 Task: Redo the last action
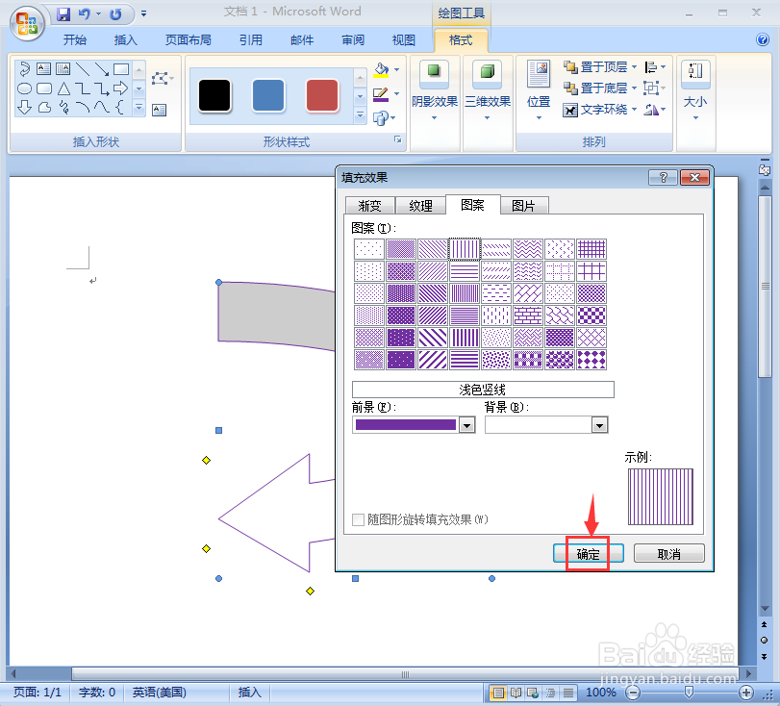tap(116, 13)
